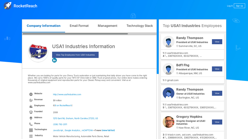This screenshot has height=139, width=248.
Task: Open the 1215 Gant Rd address link
Action: 75,118
